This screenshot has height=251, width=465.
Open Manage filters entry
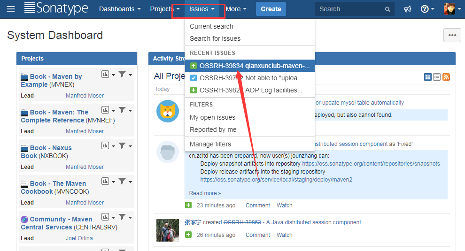click(x=250, y=144)
